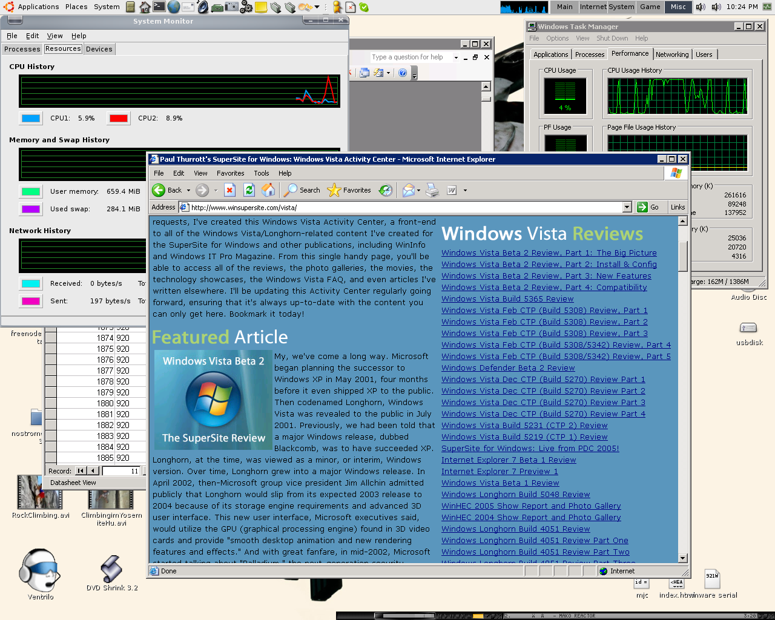Screen dimensions: 775x620
Task: Click the address bar URL field
Action: [x=404, y=207]
